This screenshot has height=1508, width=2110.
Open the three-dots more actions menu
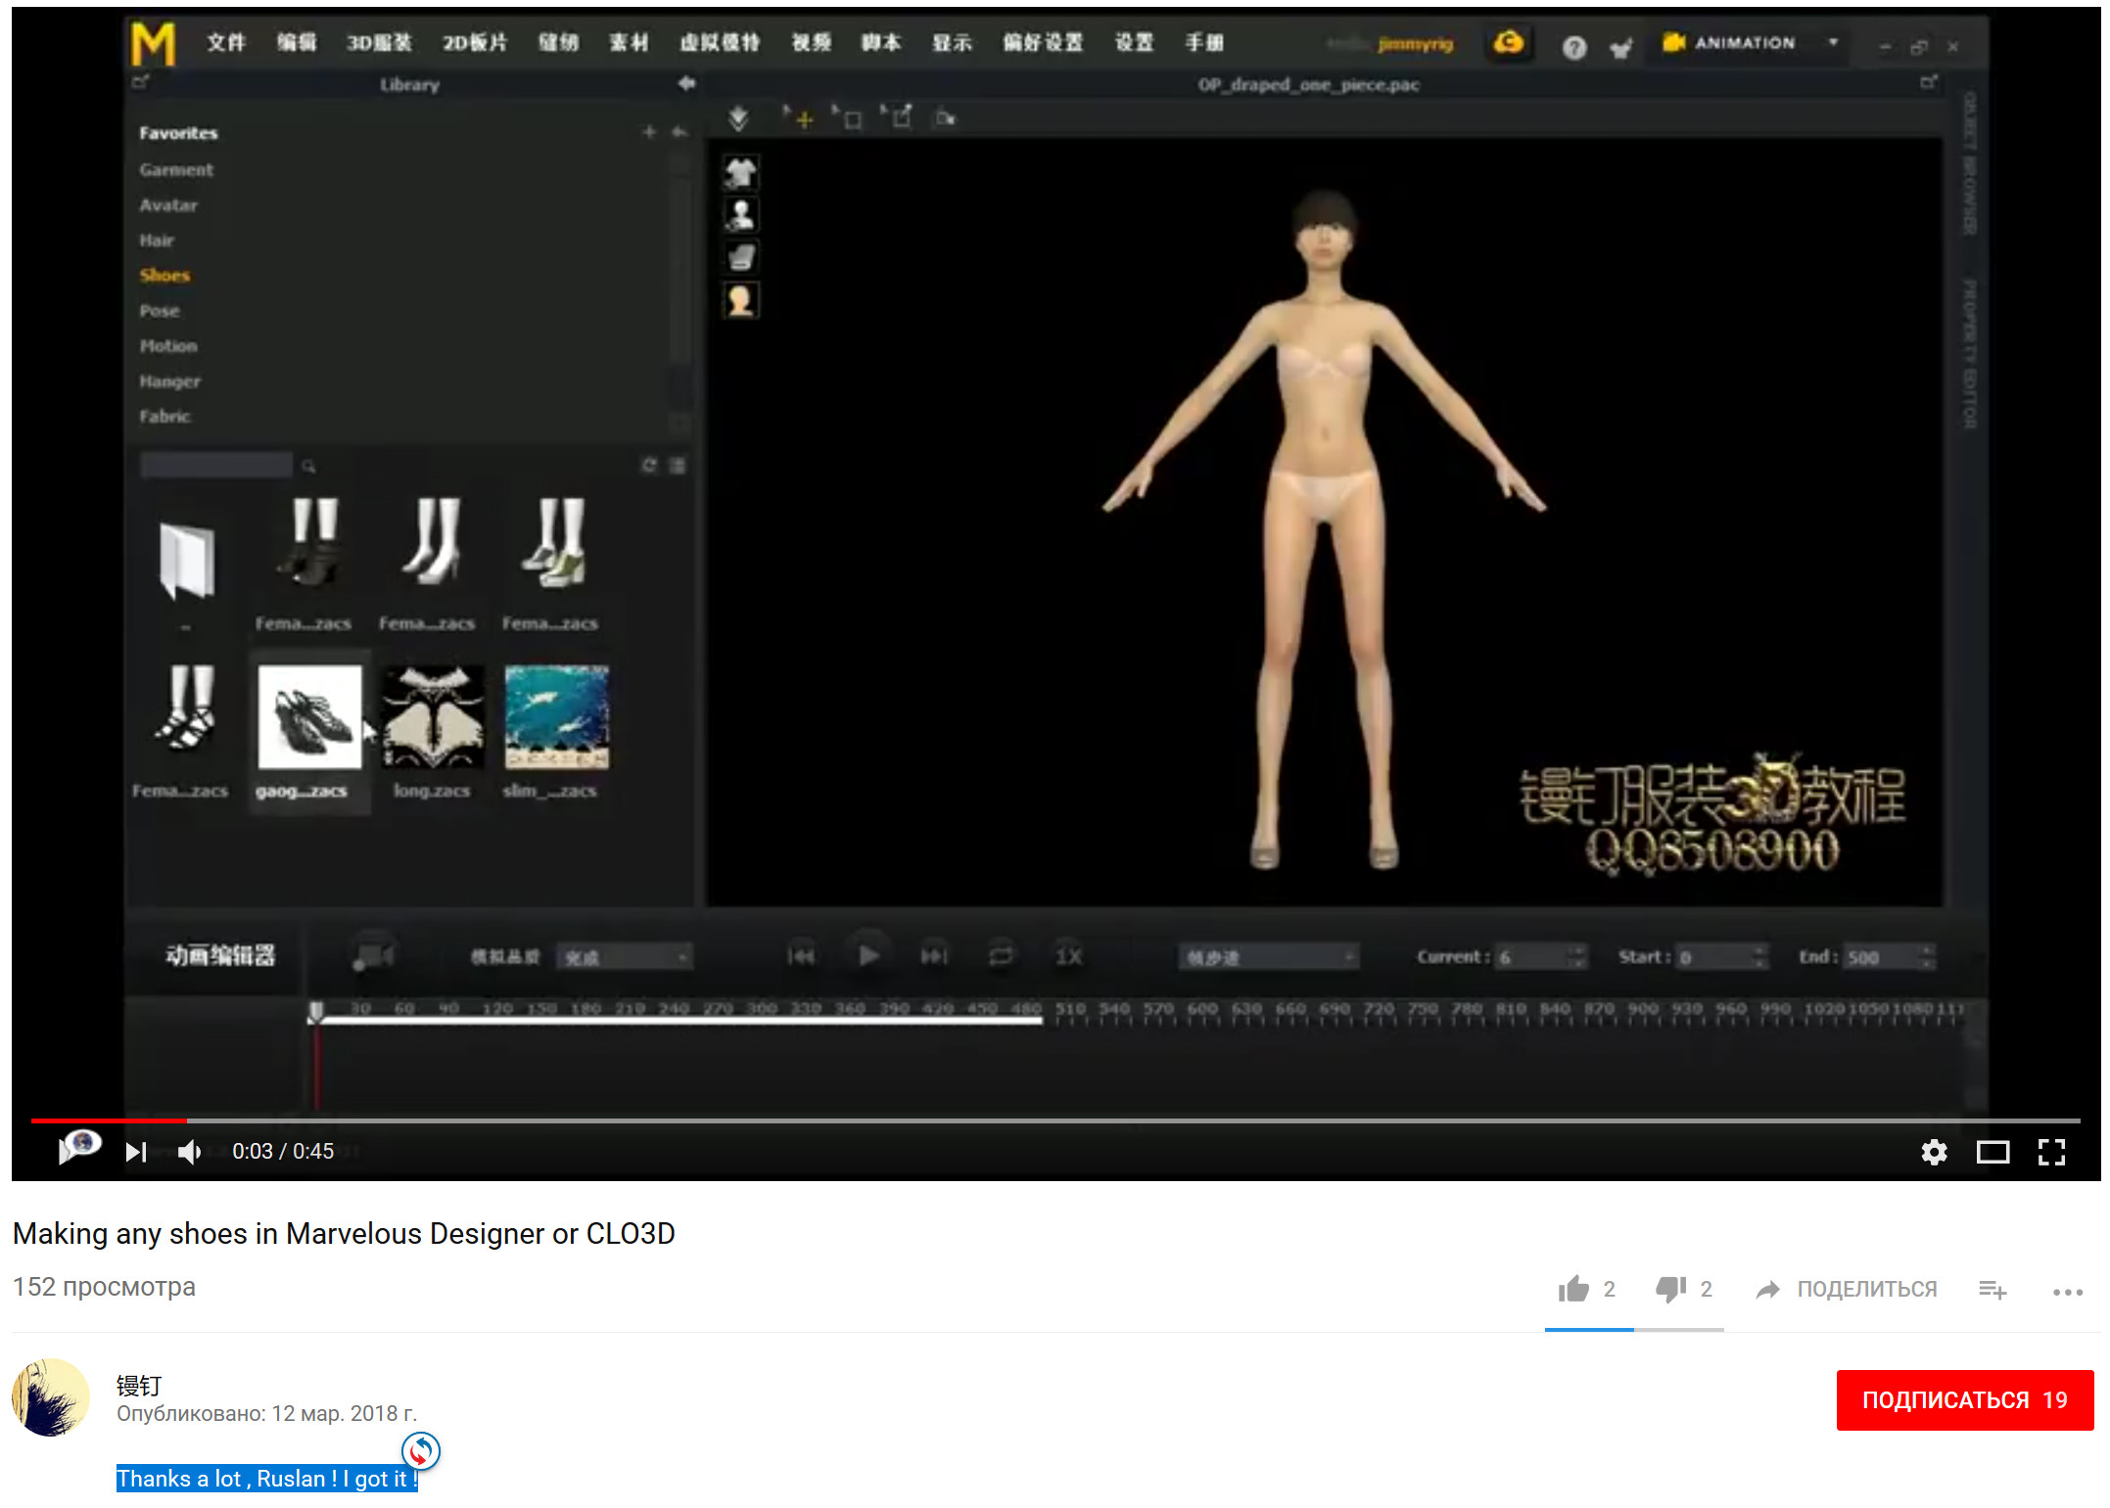tap(2067, 1292)
